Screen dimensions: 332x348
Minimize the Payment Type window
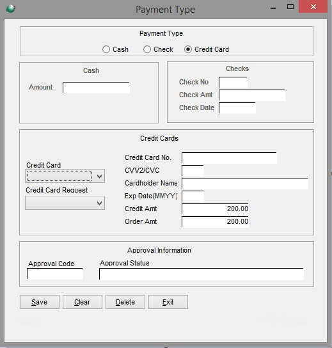[273, 8]
